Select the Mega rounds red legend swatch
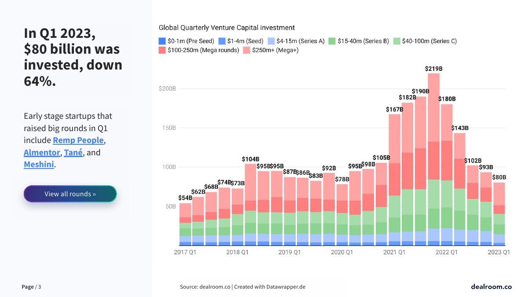 [162, 50]
